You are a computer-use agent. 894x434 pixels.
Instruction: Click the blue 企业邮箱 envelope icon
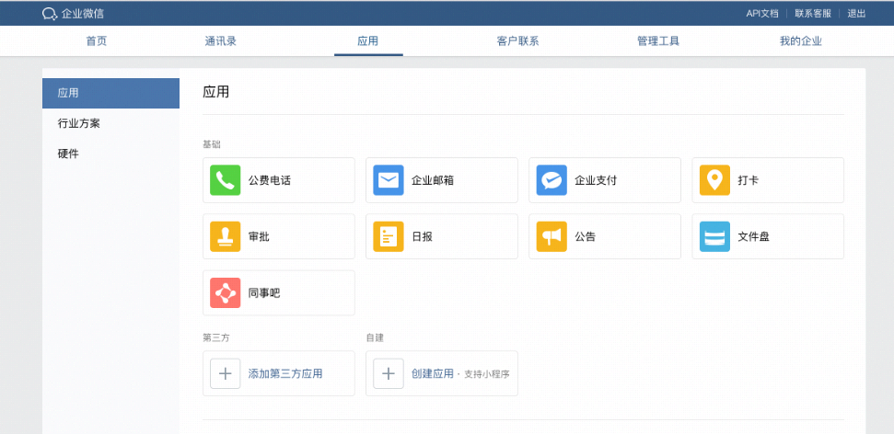click(x=389, y=180)
